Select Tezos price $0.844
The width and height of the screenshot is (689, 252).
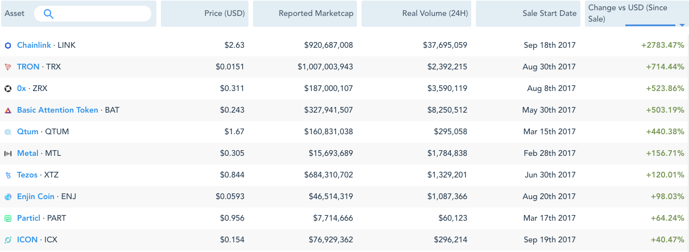[x=233, y=175]
